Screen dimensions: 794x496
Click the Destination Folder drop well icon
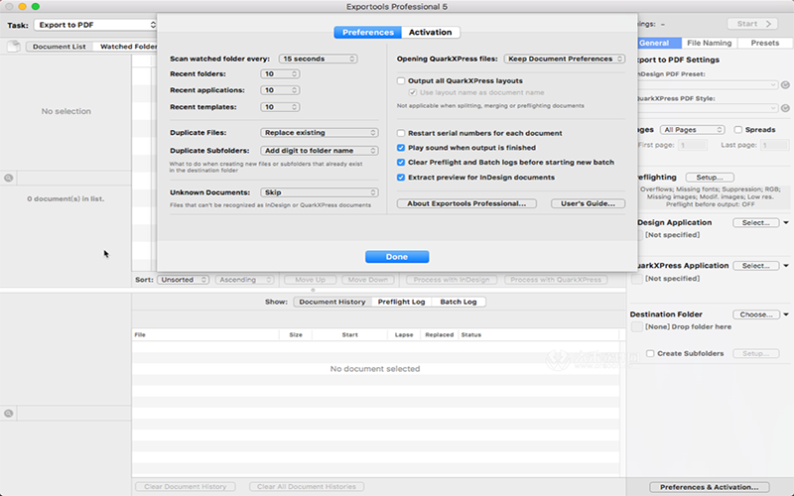click(x=637, y=327)
